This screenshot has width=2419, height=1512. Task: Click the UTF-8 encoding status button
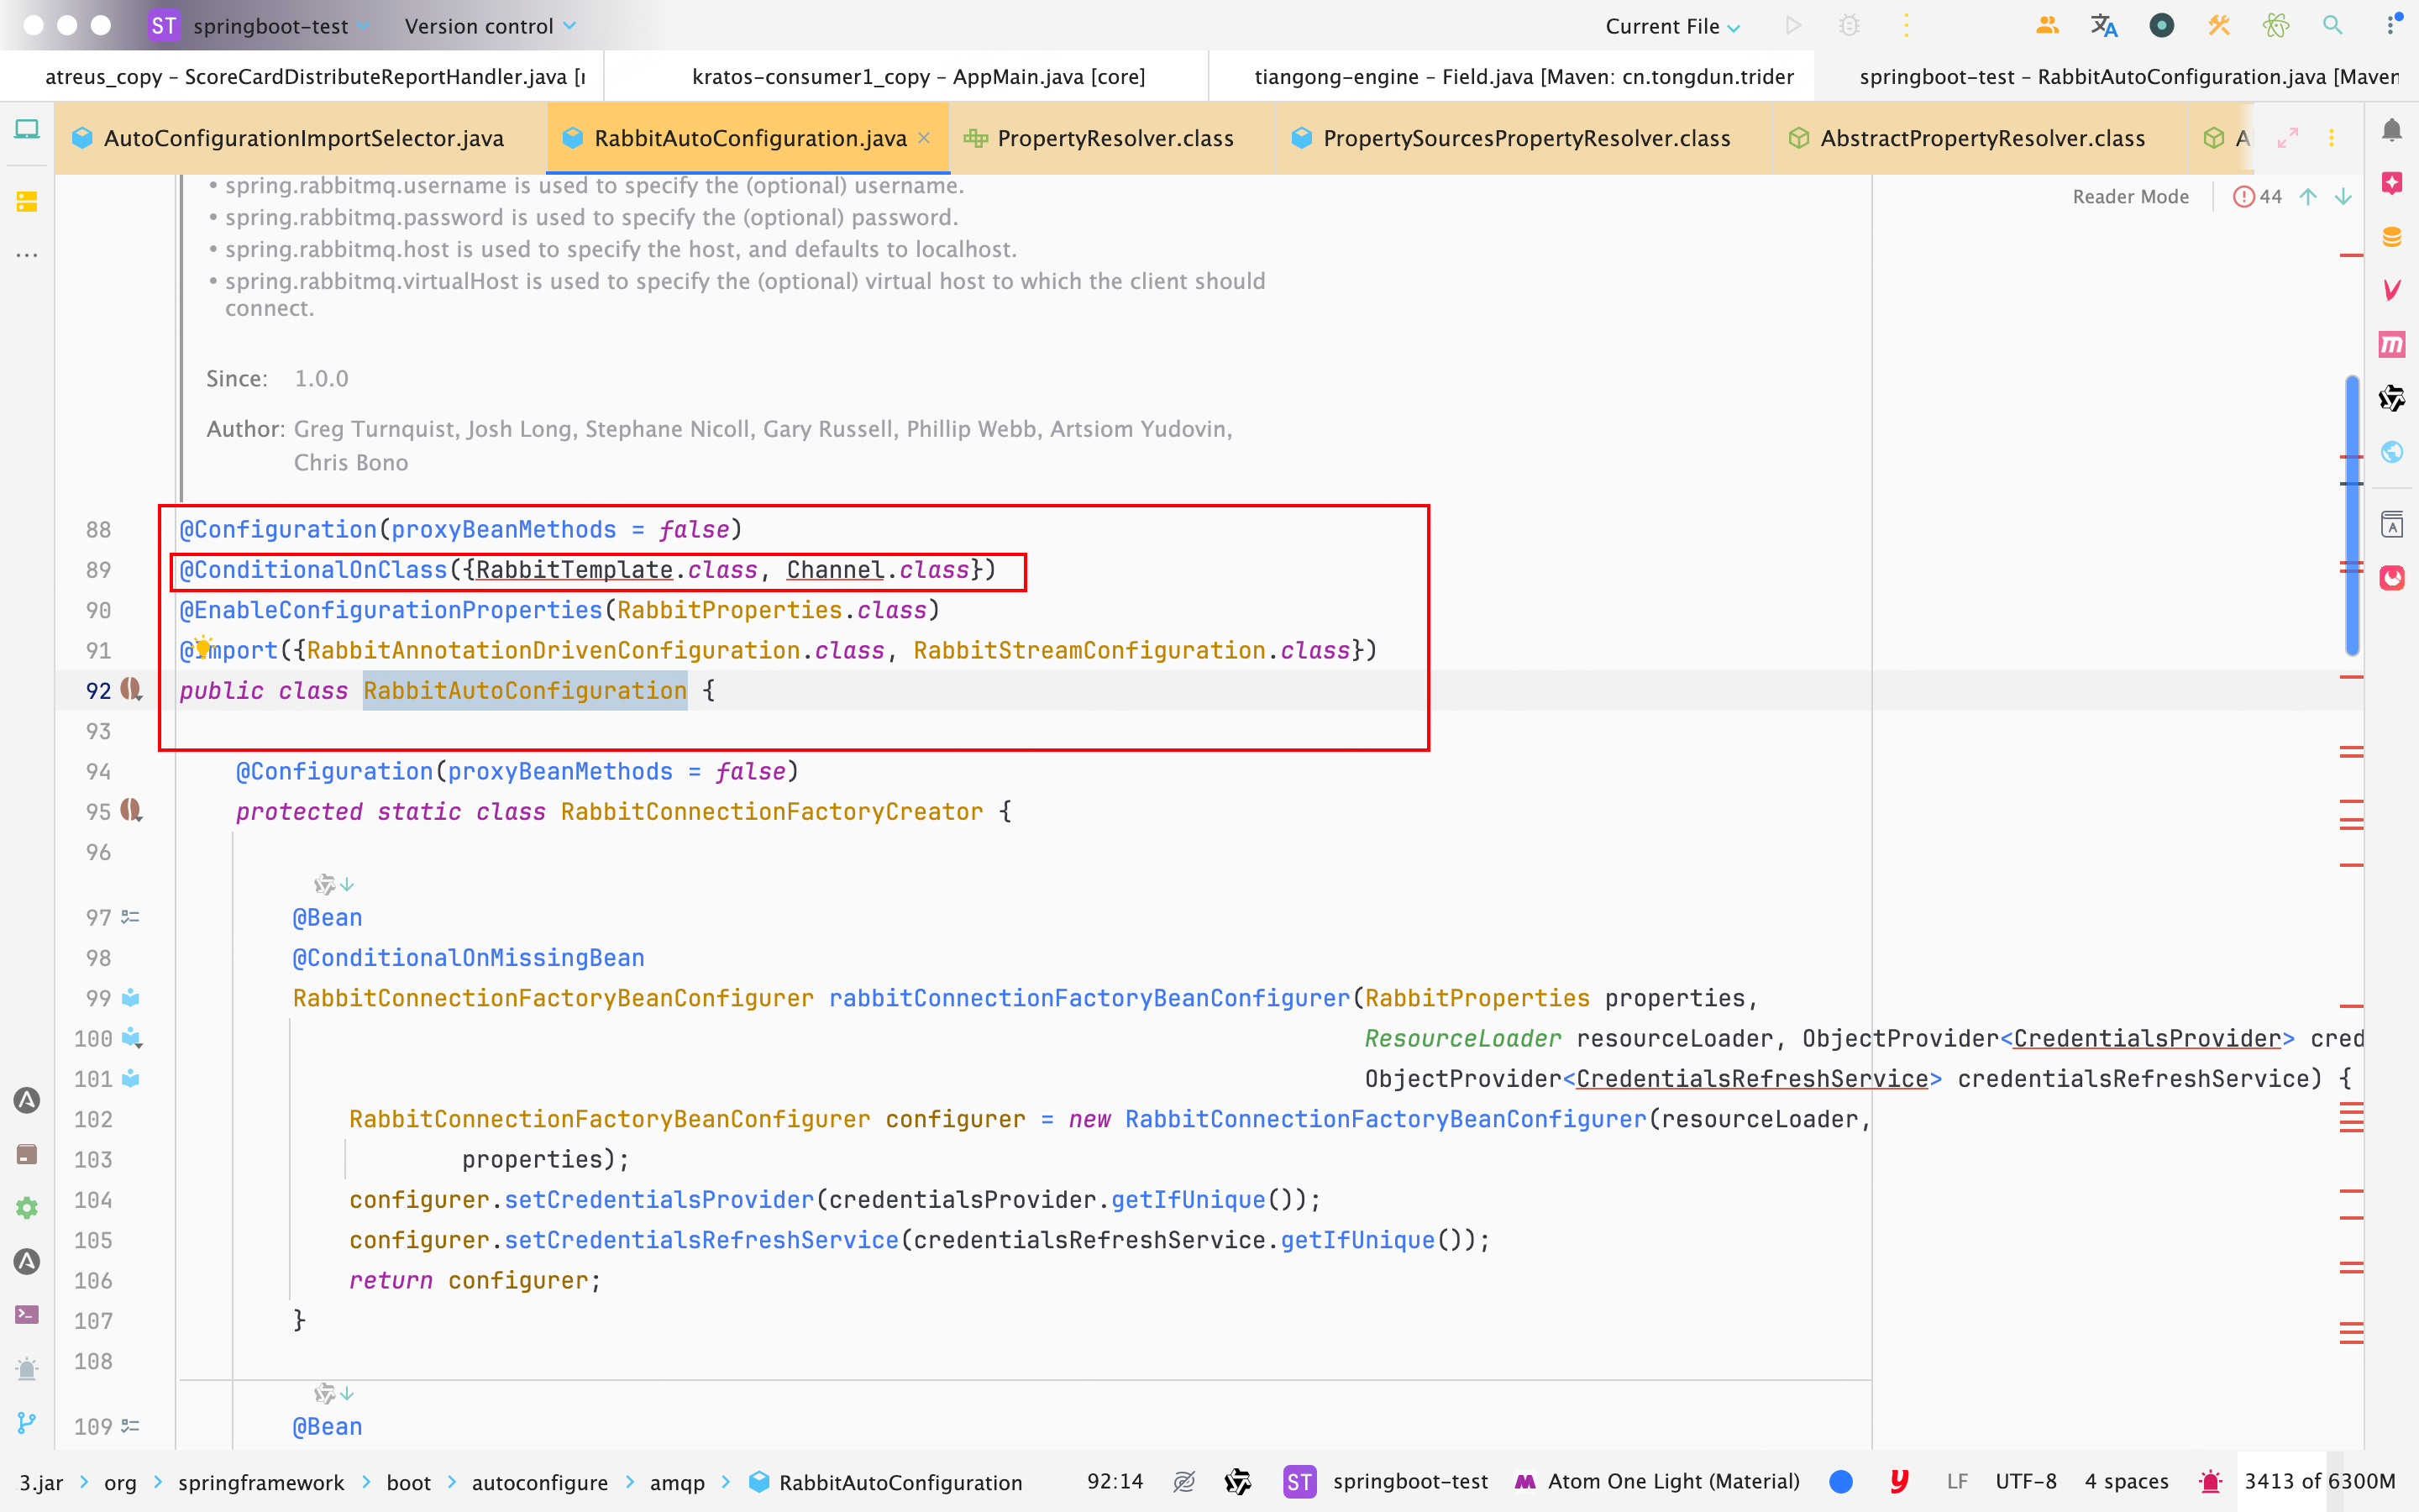click(x=2025, y=1481)
